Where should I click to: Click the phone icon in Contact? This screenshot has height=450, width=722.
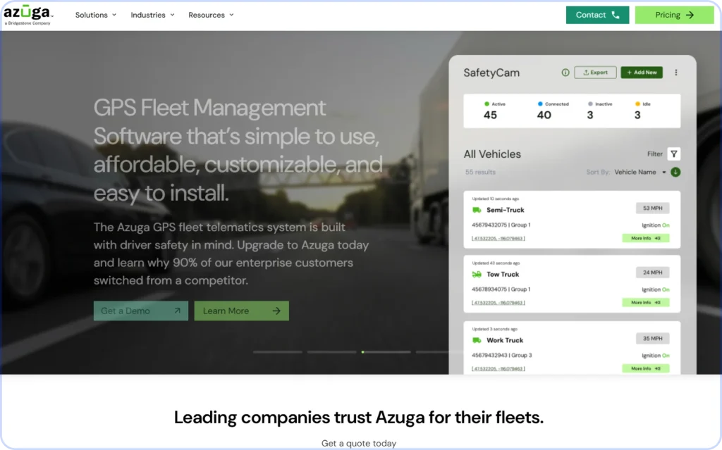click(x=615, y=15)
